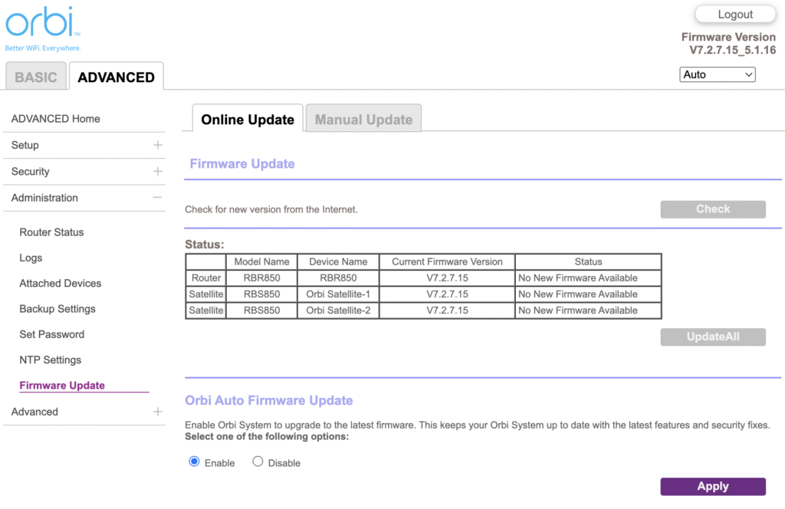Open the Auto language dropdown
The image size is (785, 509).
[x=717, y=74]
